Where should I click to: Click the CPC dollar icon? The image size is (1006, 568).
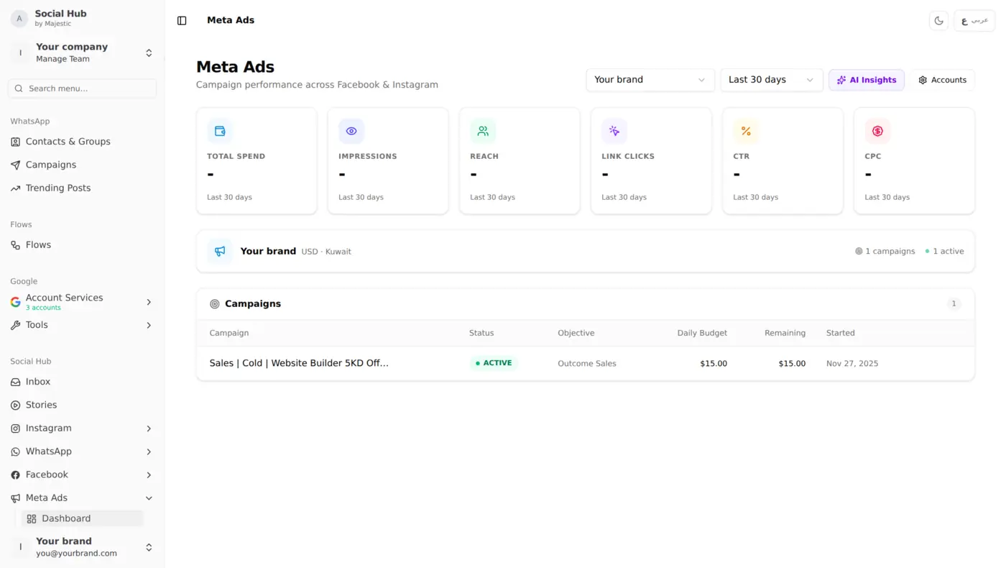click(877, 131)
